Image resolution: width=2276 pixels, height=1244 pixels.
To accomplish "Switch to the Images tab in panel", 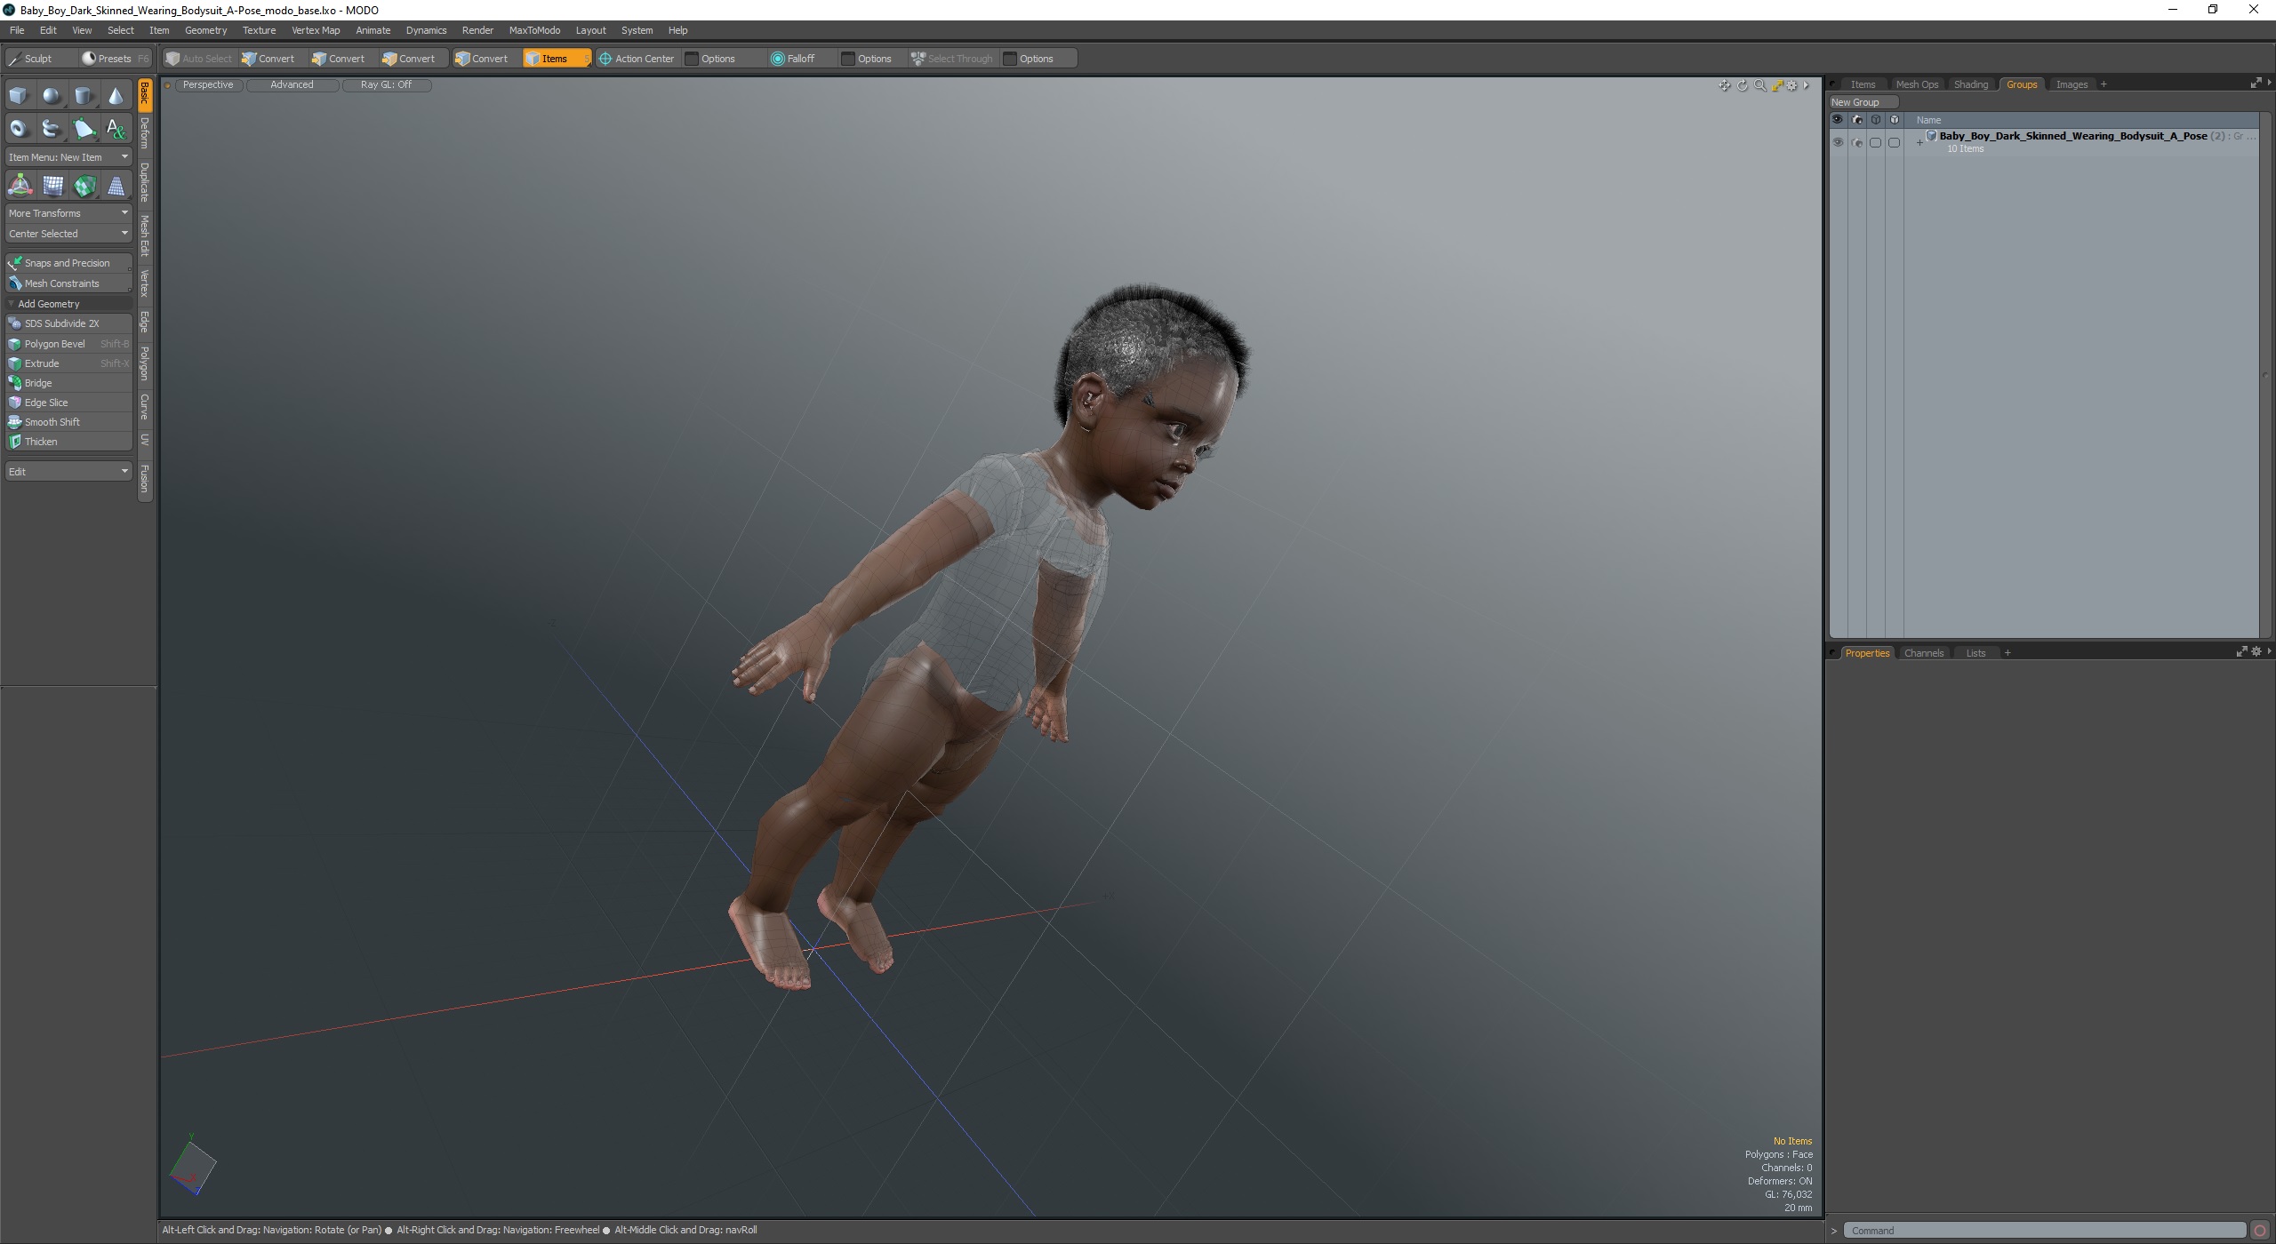I will [2071, 84].
